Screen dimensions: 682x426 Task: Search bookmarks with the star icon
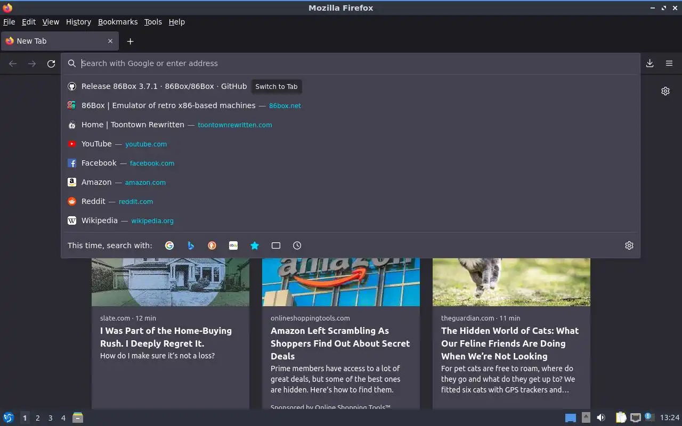click(255, 245)
